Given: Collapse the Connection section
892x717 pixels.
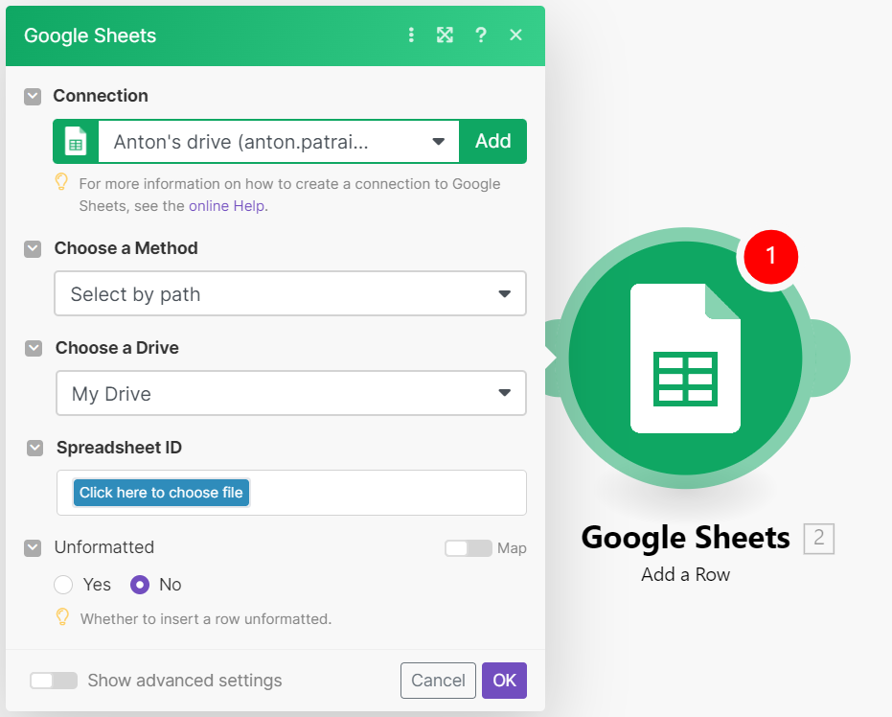Looking at the screenshot, I should (32, 96).
